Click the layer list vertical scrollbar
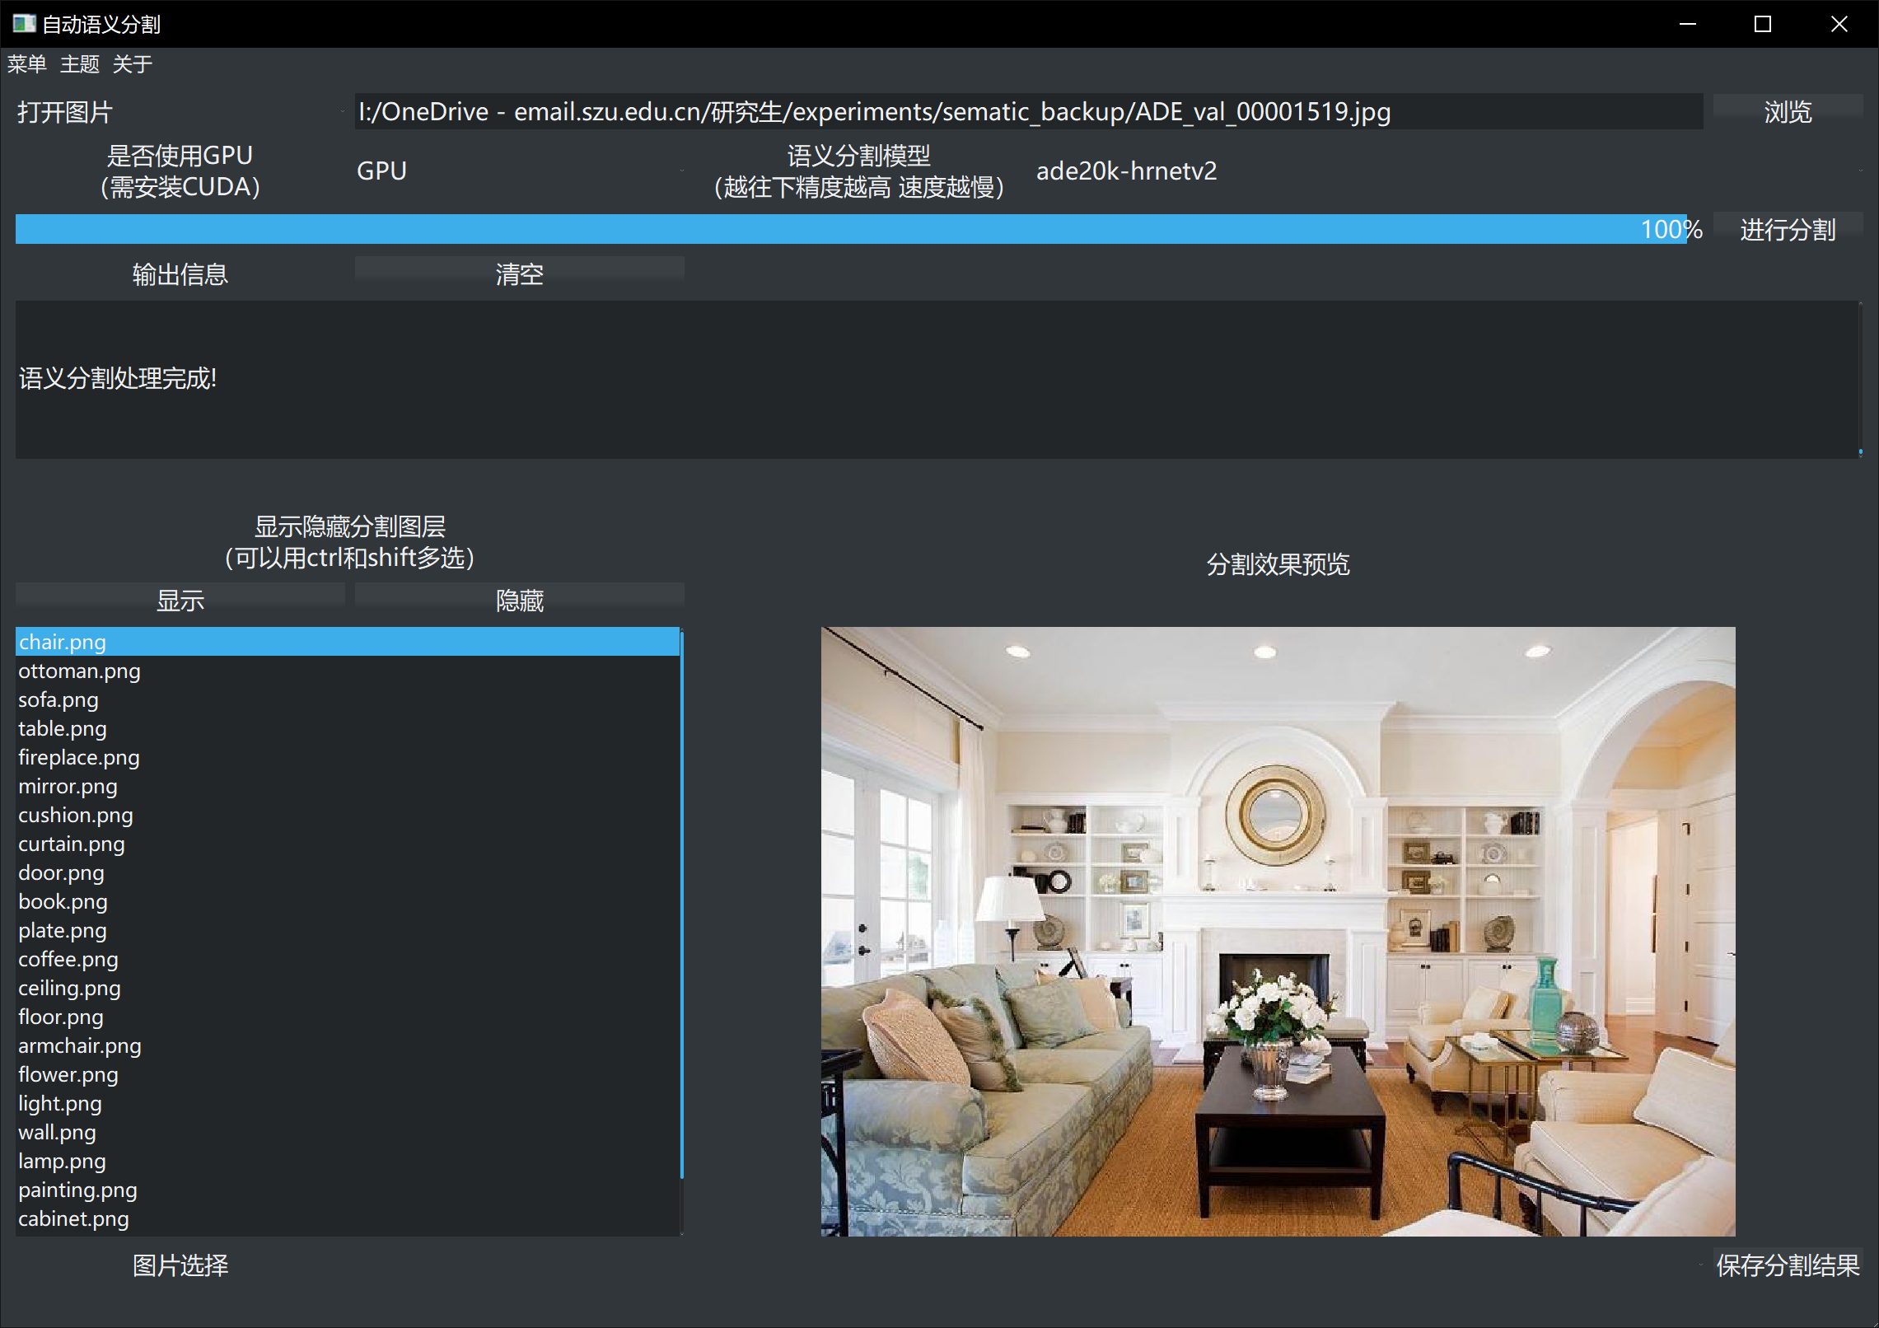 coord(682,906)
